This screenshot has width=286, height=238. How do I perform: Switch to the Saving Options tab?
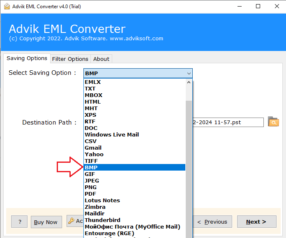tap(27, 58)
